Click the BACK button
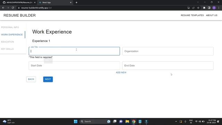 coord(31,79)
